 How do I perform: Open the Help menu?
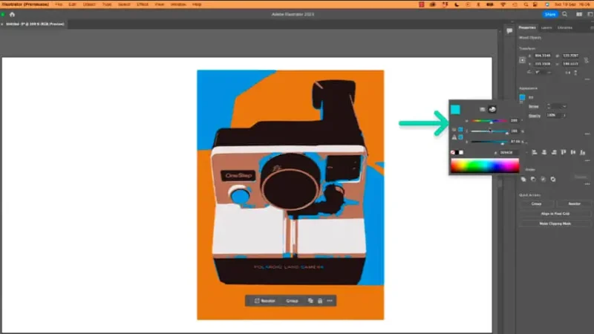(x=197, y=4)
